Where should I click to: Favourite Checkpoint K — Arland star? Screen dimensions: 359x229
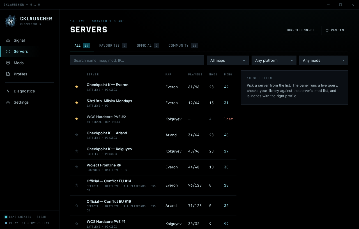click(x=77, y=135)
